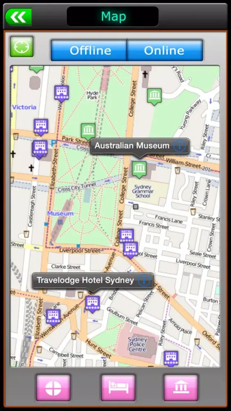Tap the Sydney Police Centre label
The image size is (231, 411).
click(137, 344)
